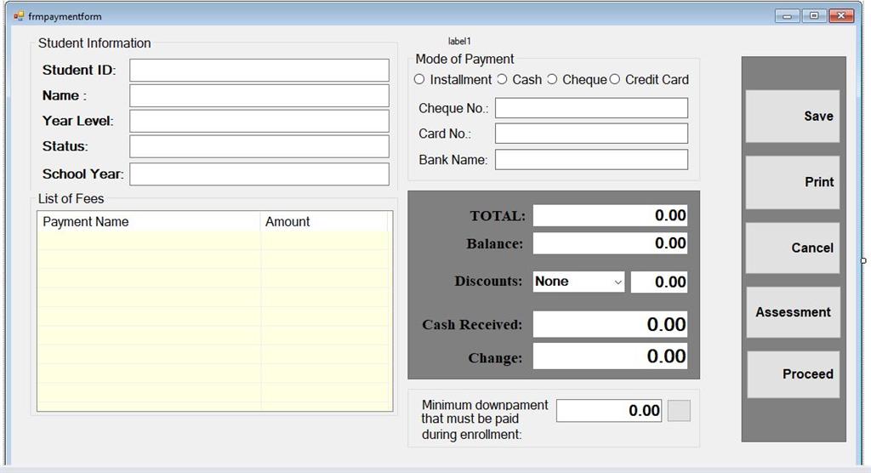The image size is (871, 473).
Task: Click the Amount column header
Action: 324,222
